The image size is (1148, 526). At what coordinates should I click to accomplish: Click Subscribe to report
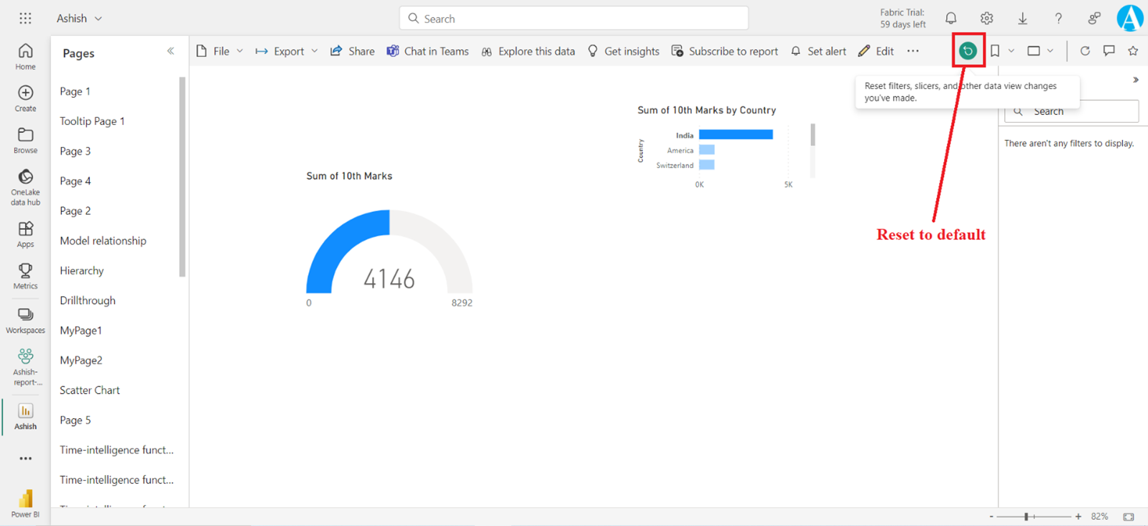pos(724,51)
